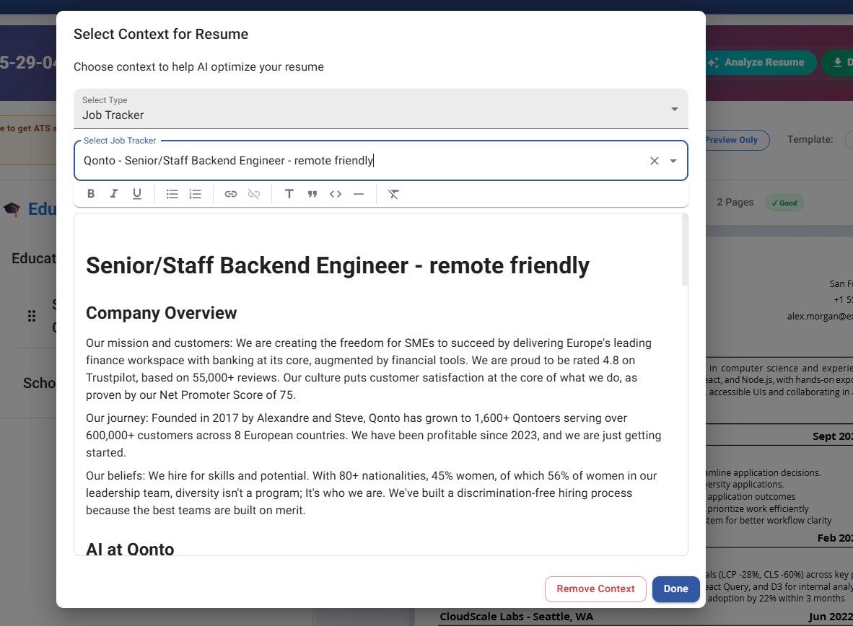Insert a code block
Viewport: 853px width, 626px height.
tap(336, 193)
